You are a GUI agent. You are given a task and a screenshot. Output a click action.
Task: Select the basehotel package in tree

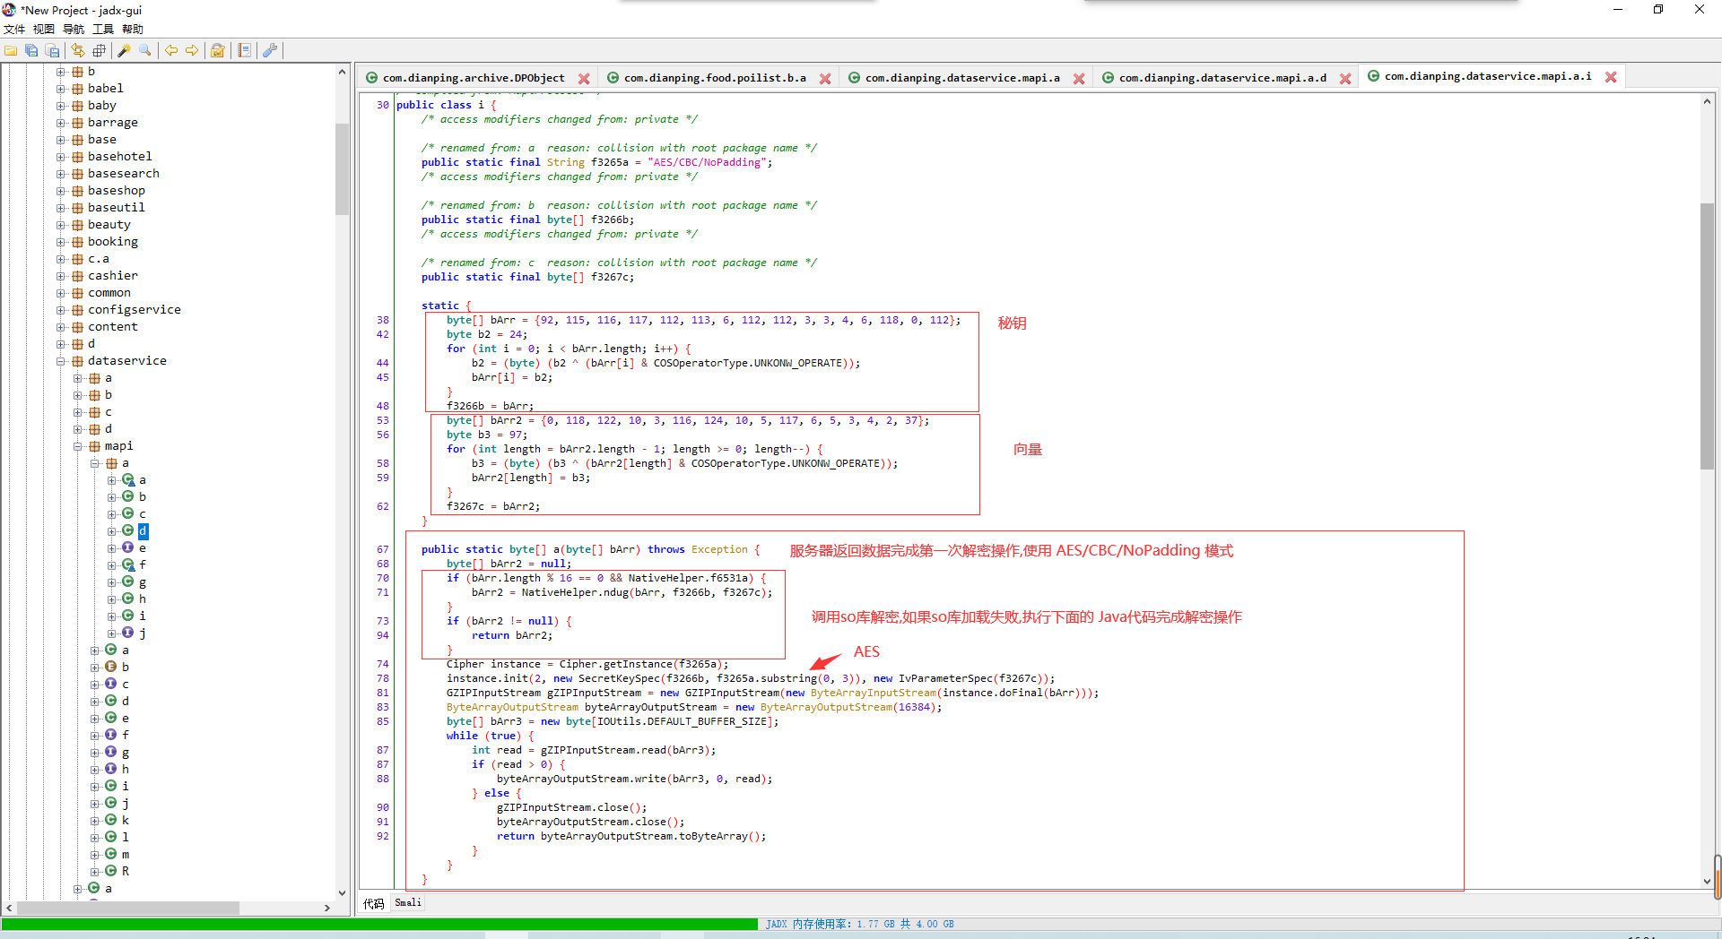click(x=120, y=157)
